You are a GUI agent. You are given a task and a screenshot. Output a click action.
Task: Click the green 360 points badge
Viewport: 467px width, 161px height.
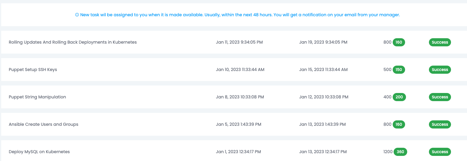click(x=400, y=152)
